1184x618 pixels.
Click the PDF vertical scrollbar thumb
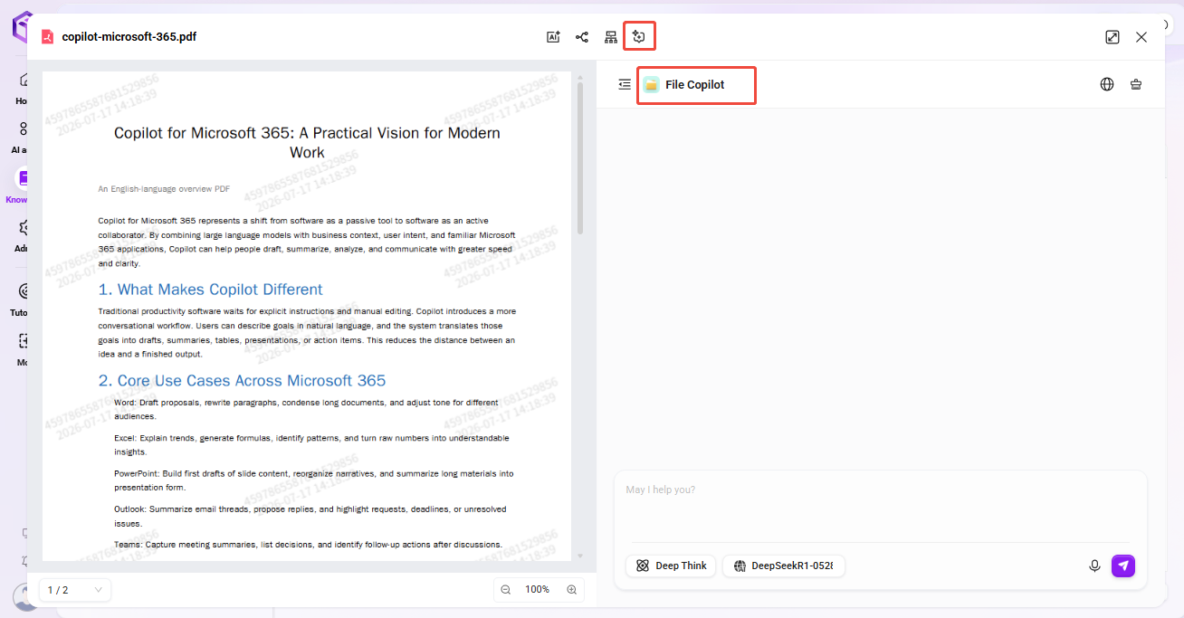point(580,158)
